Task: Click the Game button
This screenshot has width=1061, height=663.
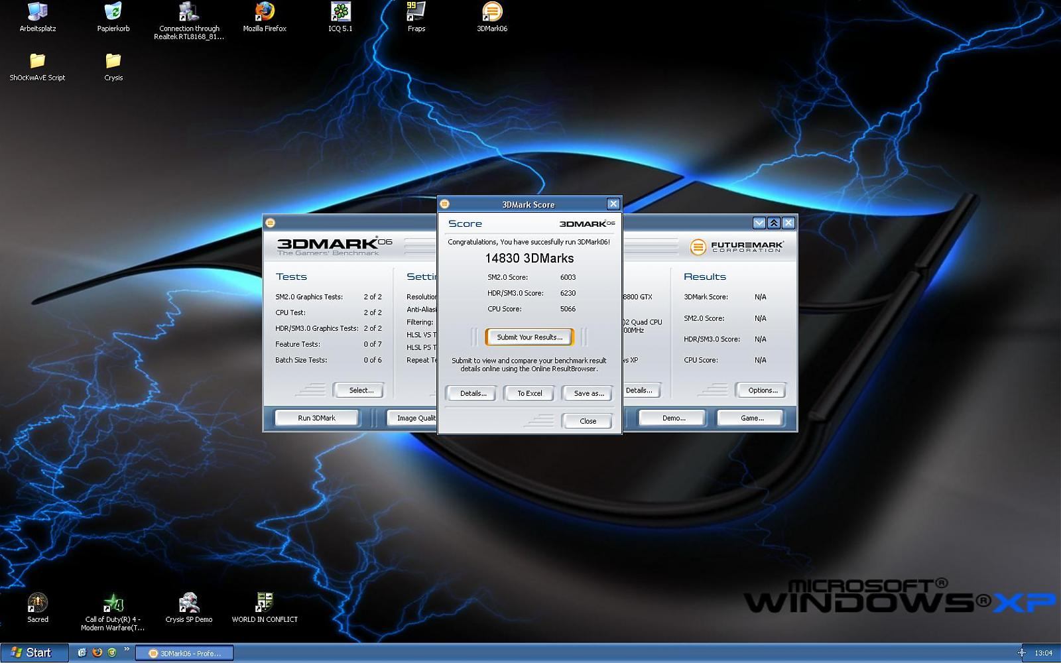Action: [751, 418]
